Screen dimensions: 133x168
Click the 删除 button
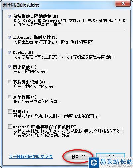click(x=78, y=157)
